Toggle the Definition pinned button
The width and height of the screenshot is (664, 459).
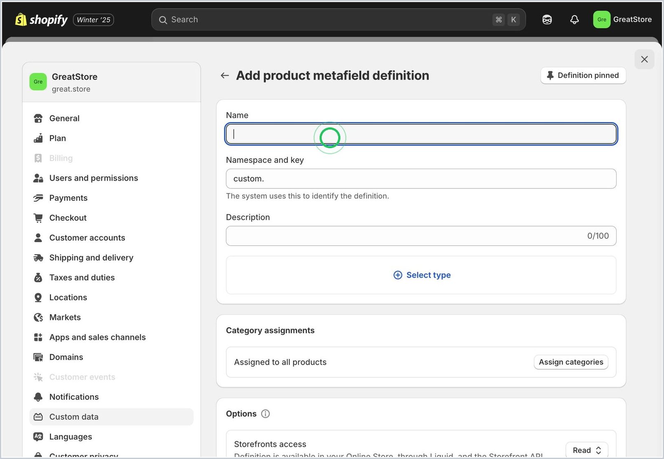pyautogui.click(x=583, y=75)
